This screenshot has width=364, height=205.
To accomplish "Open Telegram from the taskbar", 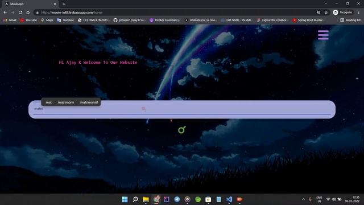I will (177, 199).
